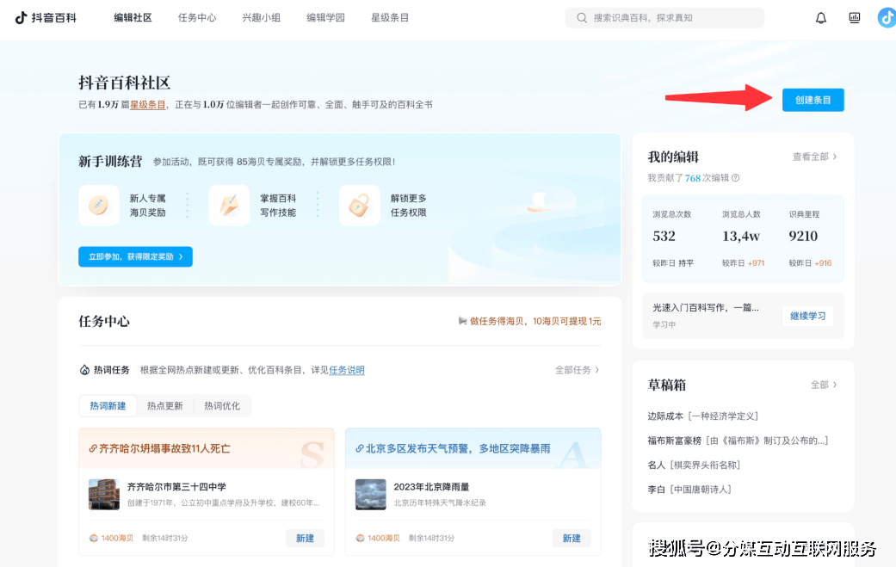This screenshot has width=896, height=567.
Task: Open the data statistics icon in header
Action: tap(855, 18)
